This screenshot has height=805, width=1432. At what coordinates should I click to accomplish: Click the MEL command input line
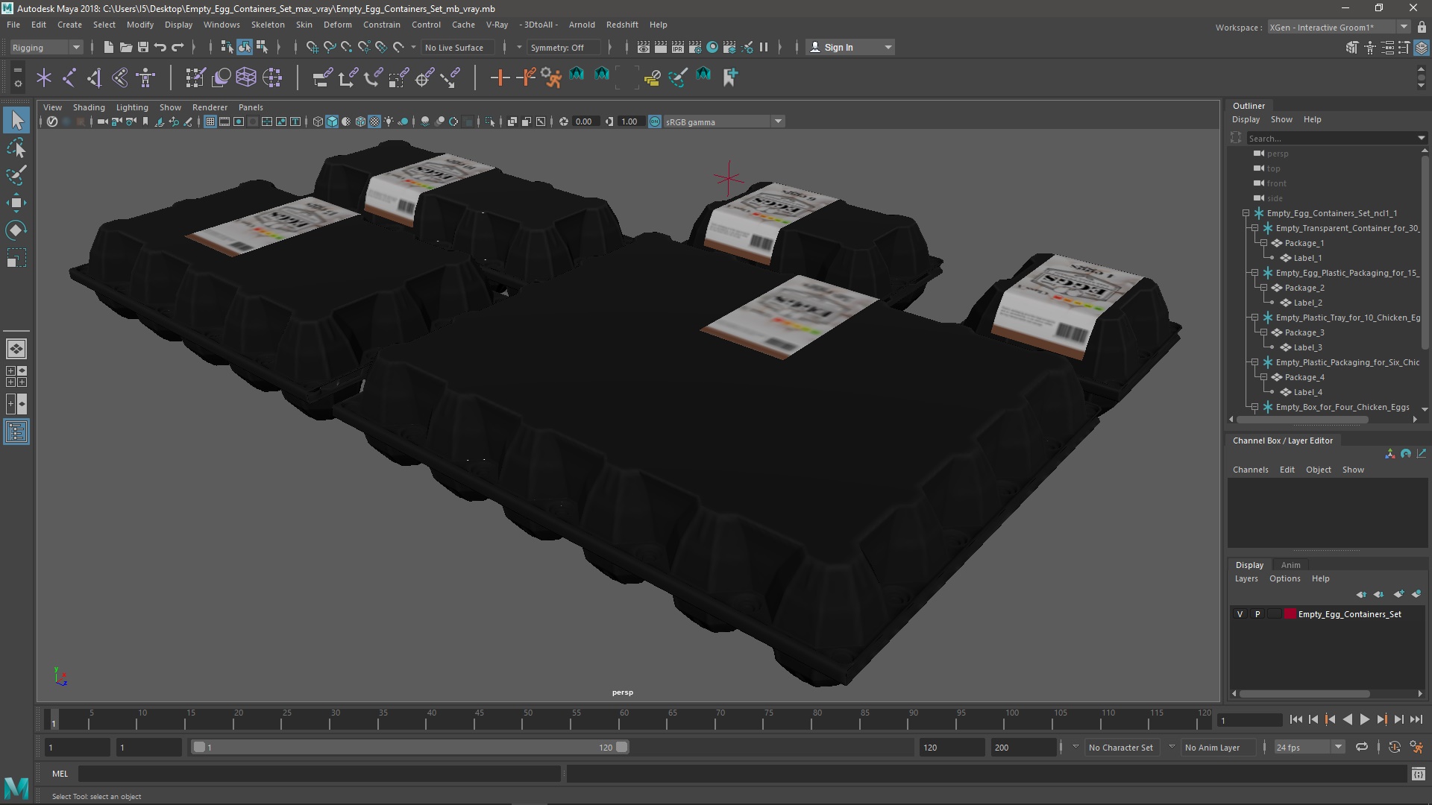(319, 774)
